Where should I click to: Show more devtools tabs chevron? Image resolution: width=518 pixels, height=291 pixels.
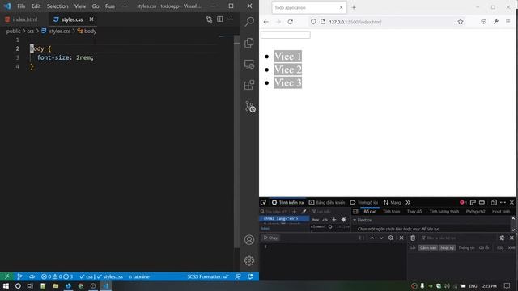pos(408,203)
